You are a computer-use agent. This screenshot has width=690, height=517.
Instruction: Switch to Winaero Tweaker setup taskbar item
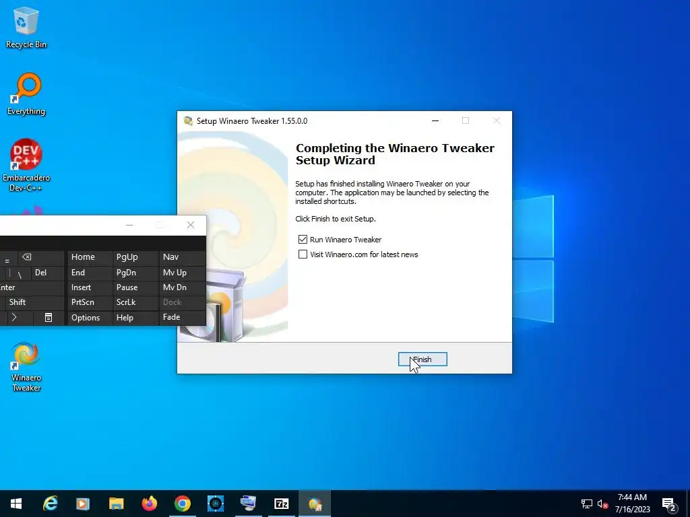[315, 504]
